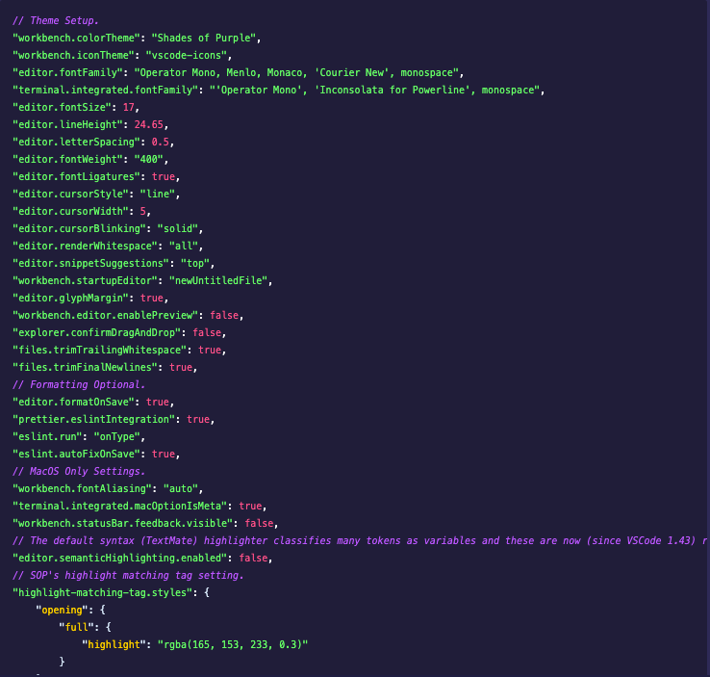Click the font weight value "400"
The height and width of the screenshot is (677, 710).
(x=148, y=159)
